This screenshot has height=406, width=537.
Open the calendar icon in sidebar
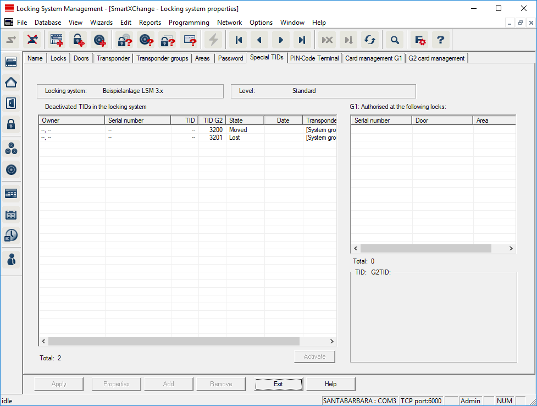[11, 214]
